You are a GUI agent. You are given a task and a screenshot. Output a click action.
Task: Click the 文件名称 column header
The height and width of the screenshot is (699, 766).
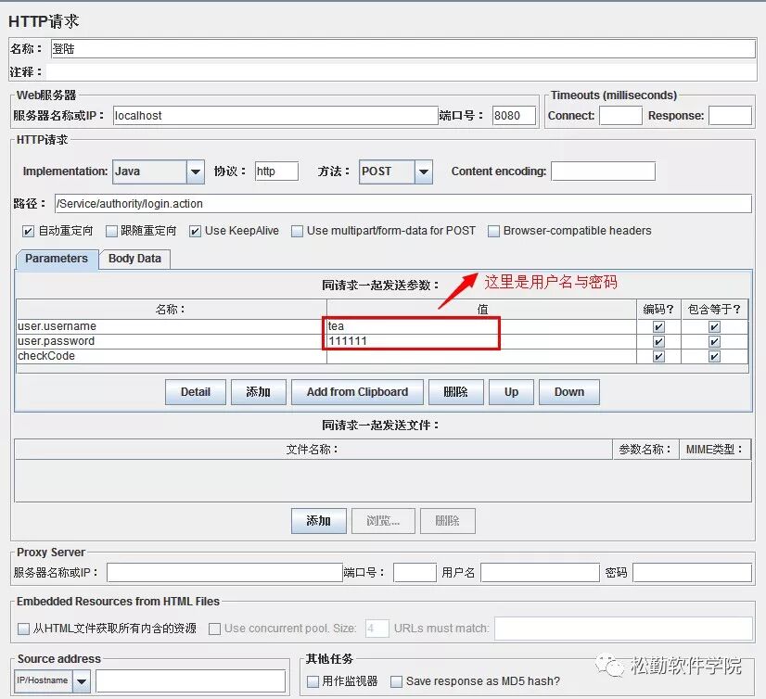click(313, 450)
